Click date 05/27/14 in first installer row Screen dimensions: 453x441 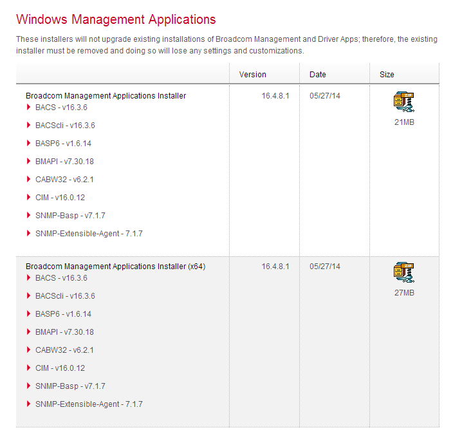tap(325, 96)
